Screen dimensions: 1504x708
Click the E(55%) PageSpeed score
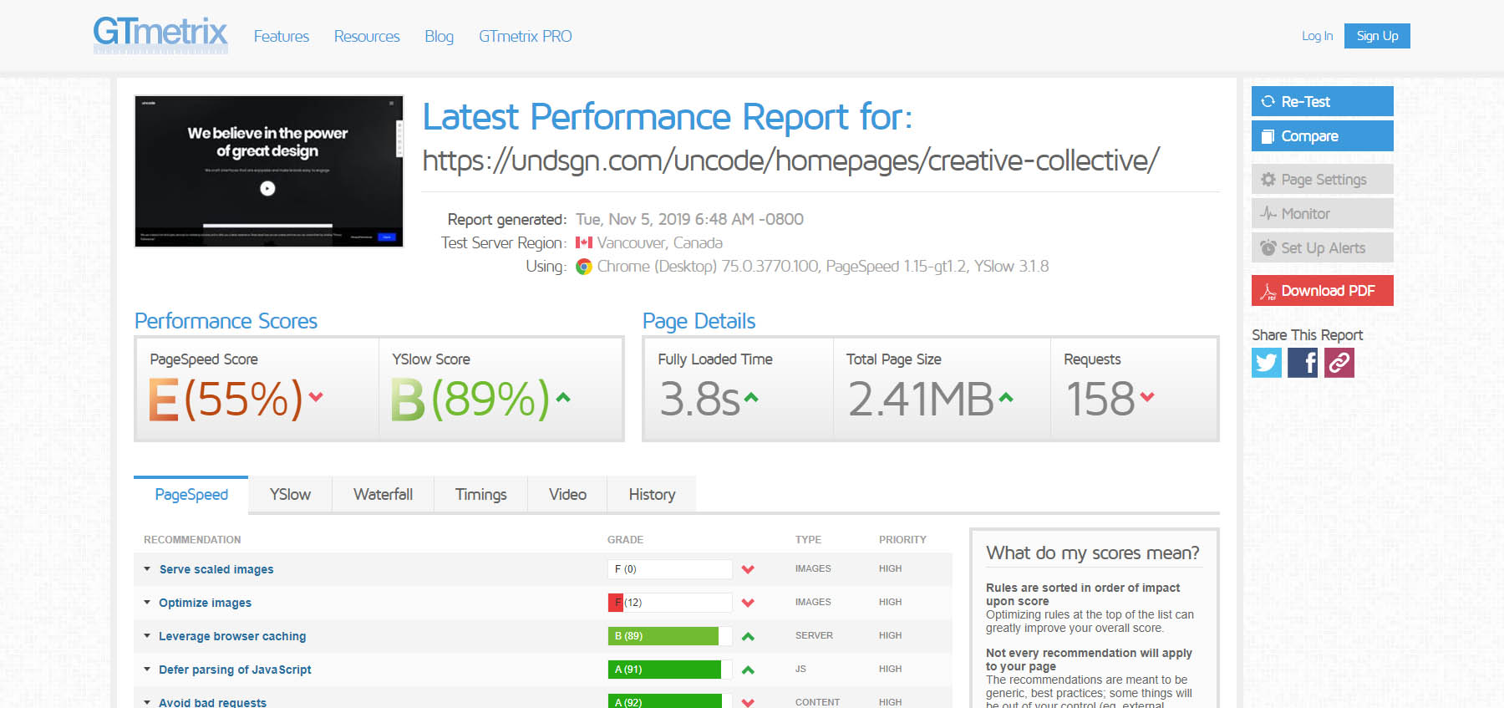click(226, 399)
